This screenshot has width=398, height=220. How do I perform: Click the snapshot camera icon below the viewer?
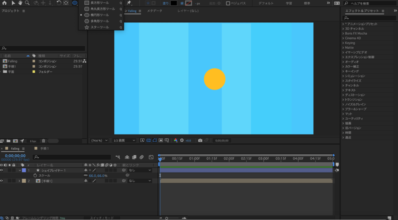tap(200, 140)
